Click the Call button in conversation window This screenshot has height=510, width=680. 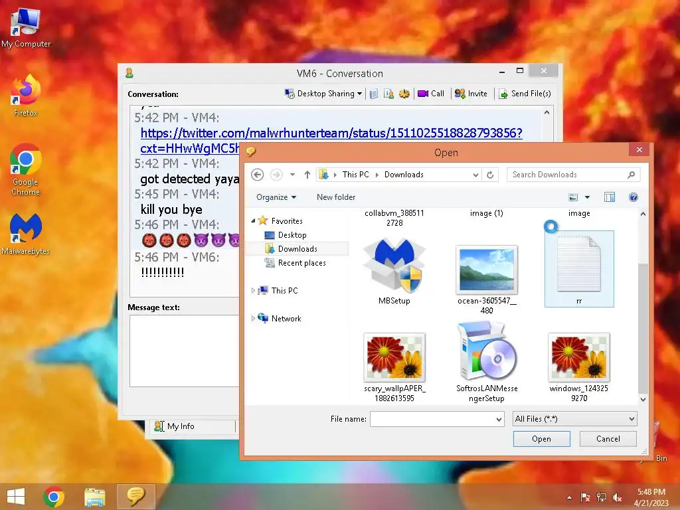(x=431, y=94)
